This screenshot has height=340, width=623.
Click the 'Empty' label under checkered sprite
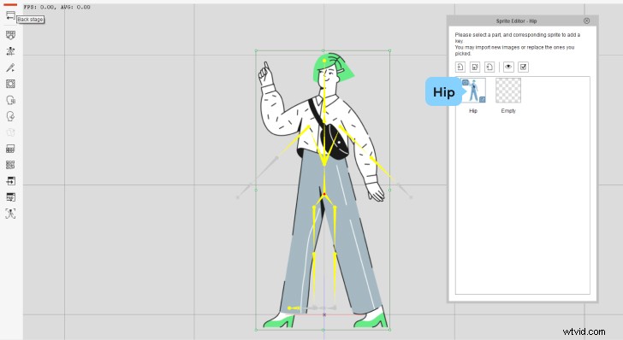[x=508, y=111]
